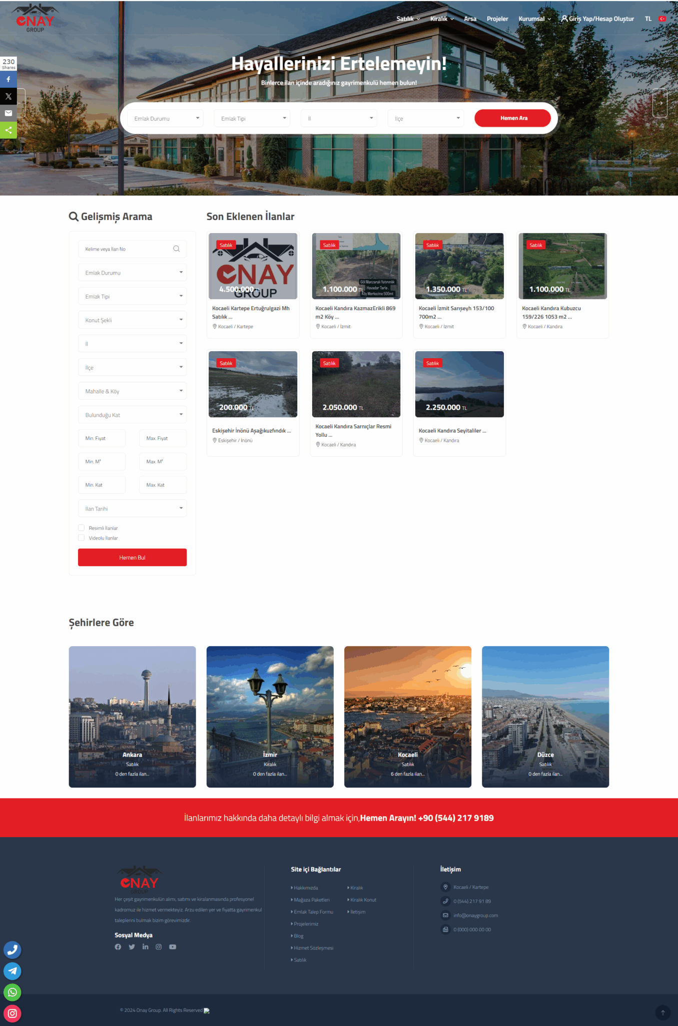Click the Turkish flag language icon

tap(662, 19)
